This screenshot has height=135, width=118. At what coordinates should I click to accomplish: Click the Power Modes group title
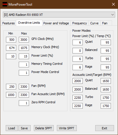click(81, 31)
